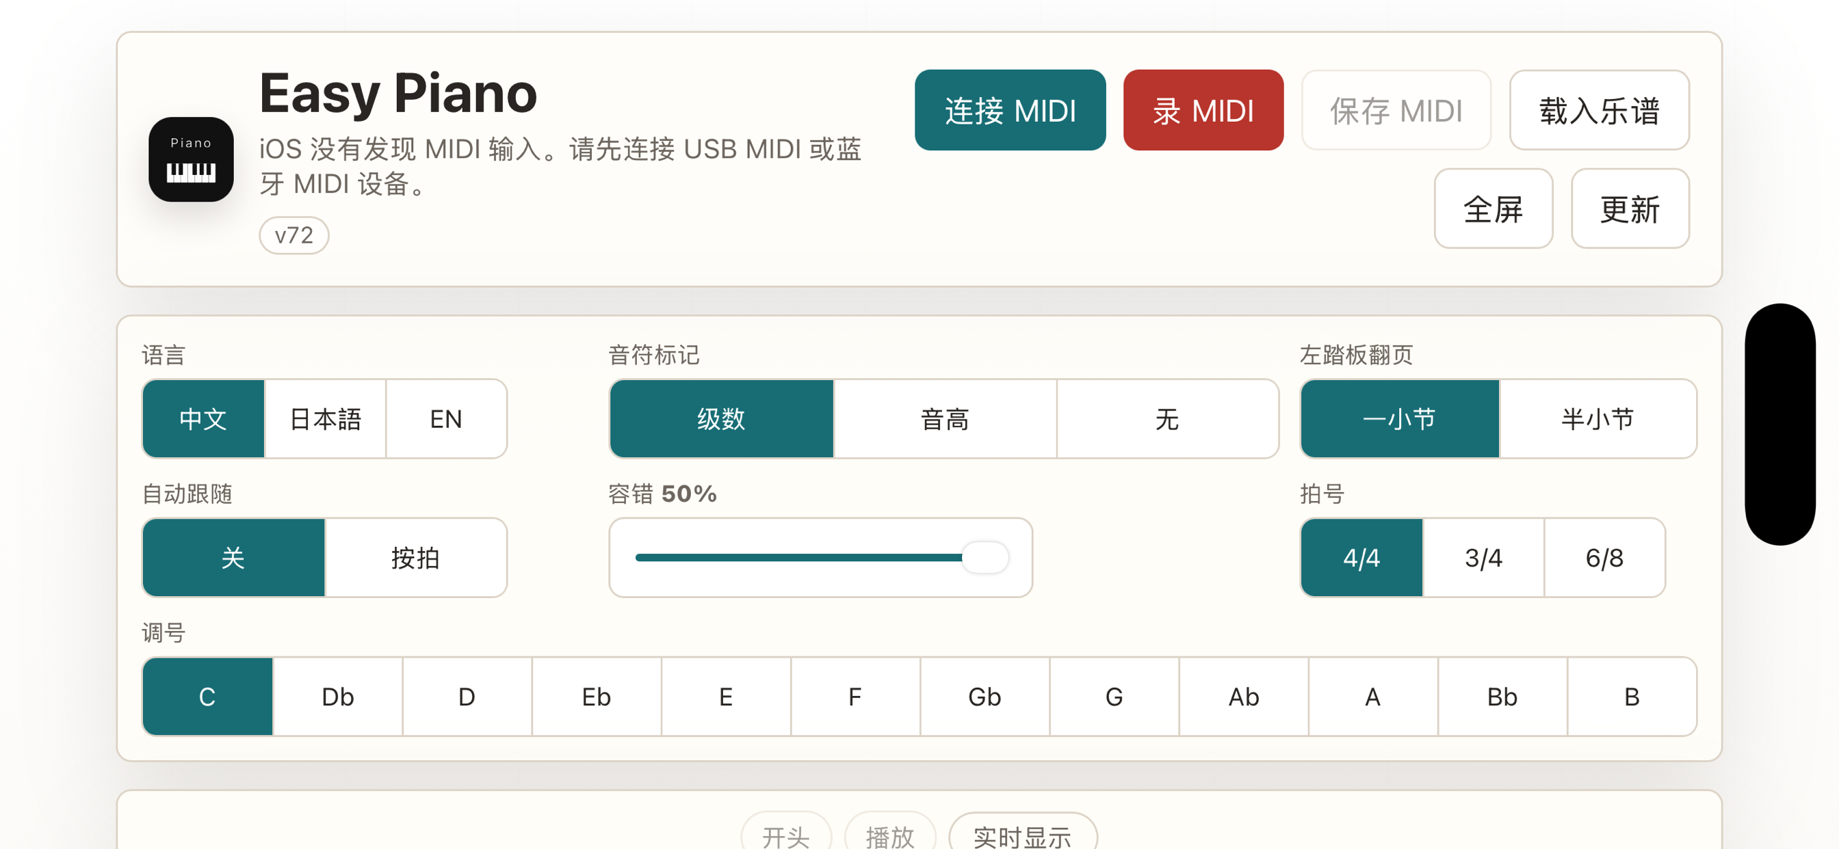
Task: Click the iOS MIDI input status message
Action: 560,166
